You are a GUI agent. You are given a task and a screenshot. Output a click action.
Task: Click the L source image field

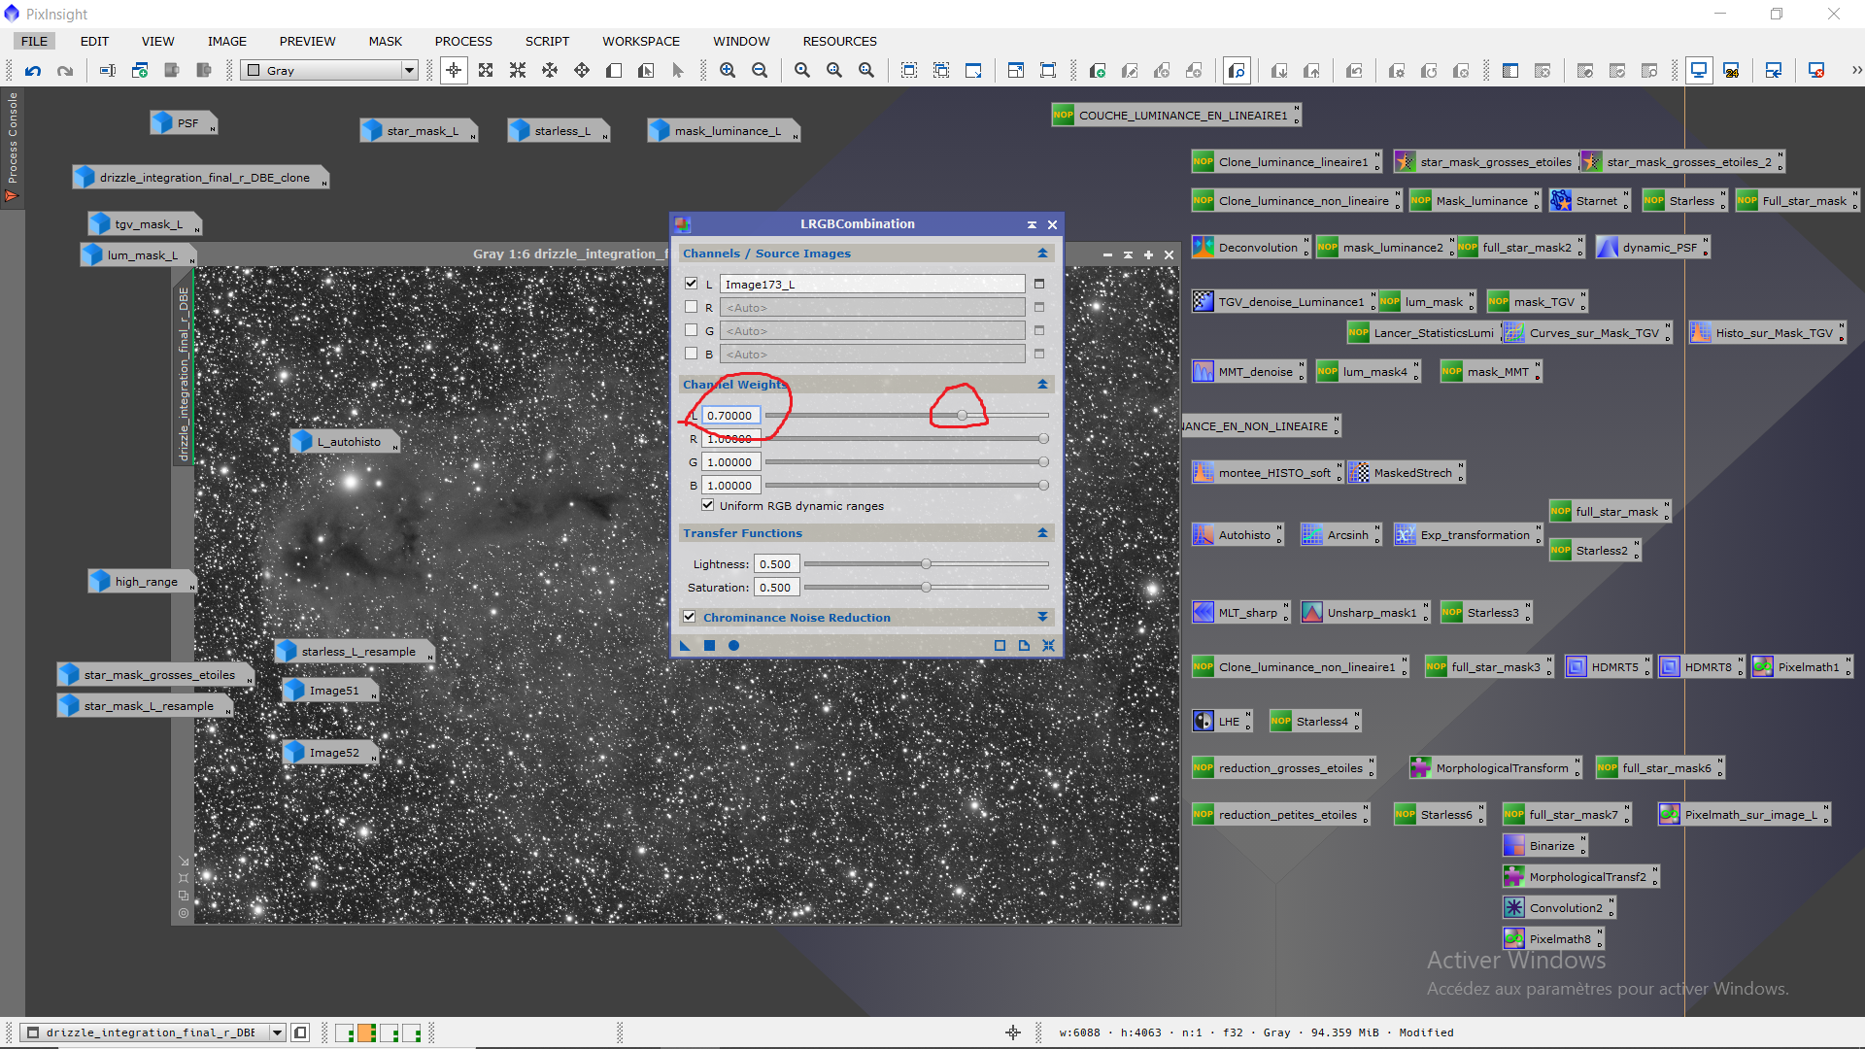[x=871, y=284]
